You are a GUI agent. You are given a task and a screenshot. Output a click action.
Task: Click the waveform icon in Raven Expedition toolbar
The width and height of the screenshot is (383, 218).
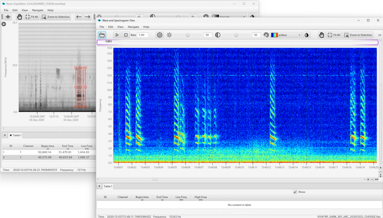pos(7,17)
